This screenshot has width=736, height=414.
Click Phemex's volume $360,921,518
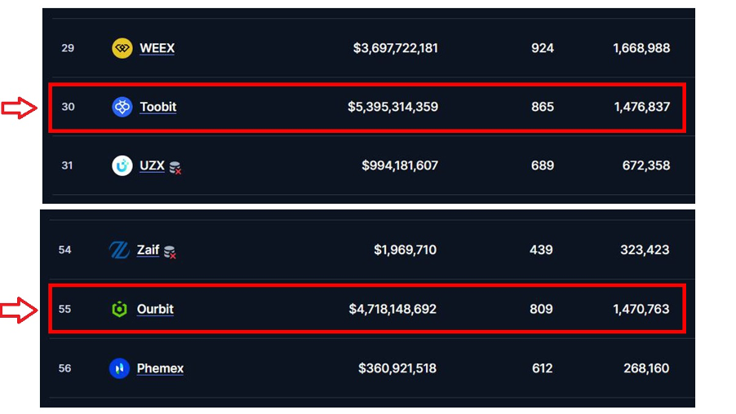click(x=397, y=368)
